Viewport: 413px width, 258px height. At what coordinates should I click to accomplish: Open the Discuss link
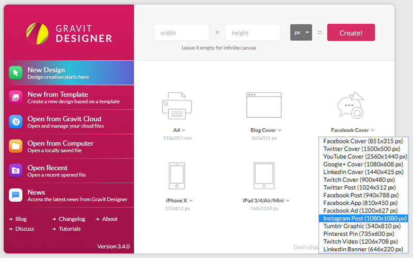(25, 229)
